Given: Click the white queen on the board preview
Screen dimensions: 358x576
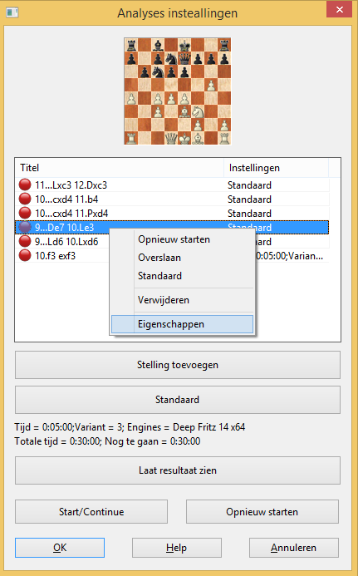Looking at the screenshot, I should [x=171, y=138].
